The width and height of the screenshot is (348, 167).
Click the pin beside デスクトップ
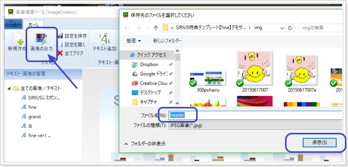(170, 93)
